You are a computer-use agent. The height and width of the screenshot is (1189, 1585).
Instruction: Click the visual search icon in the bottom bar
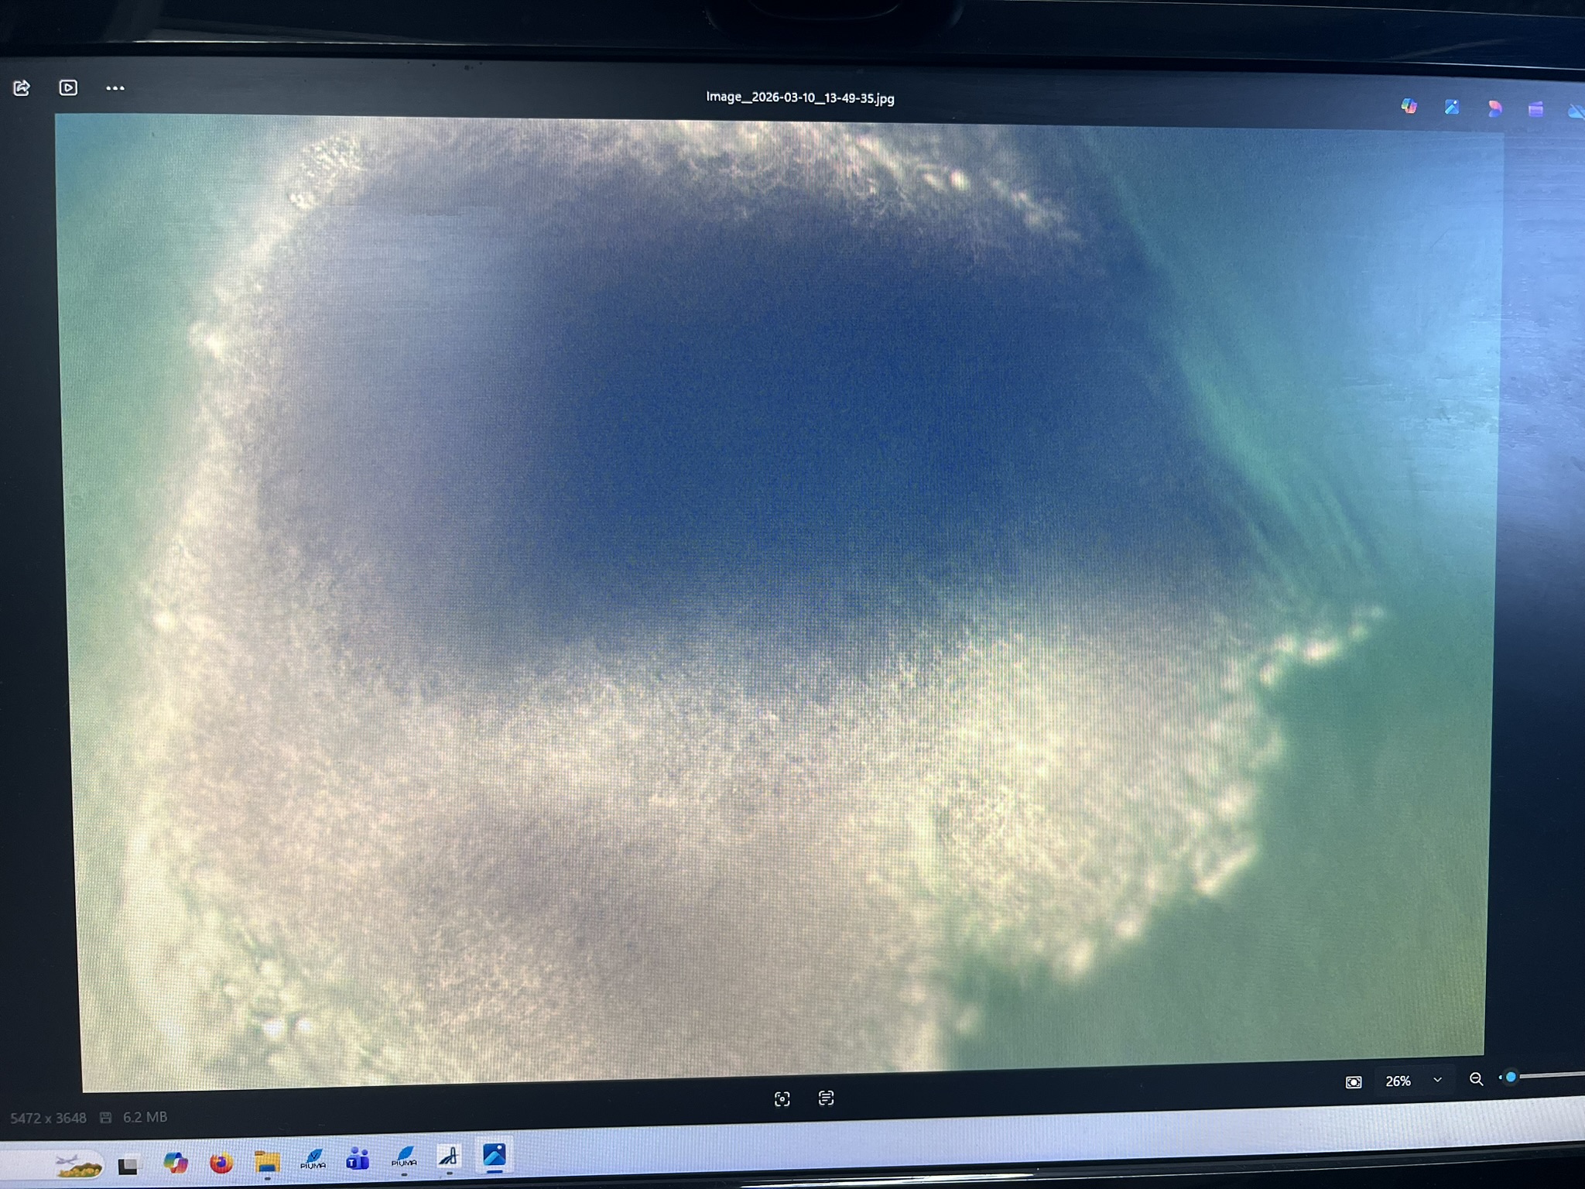(x=782, y=1098)
